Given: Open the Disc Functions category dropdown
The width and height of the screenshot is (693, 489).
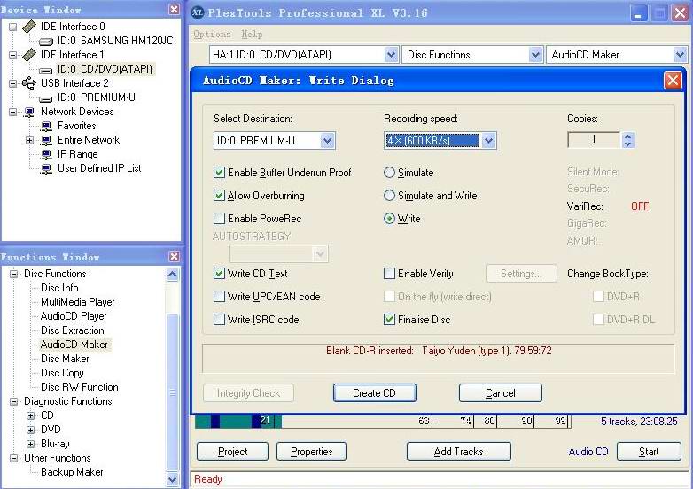Looking at the screenshot, I should coord(535,55).
